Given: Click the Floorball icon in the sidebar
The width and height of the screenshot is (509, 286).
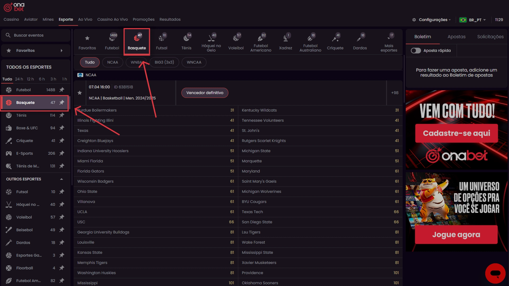Looking at the screenshot, I should click(9, 268).
